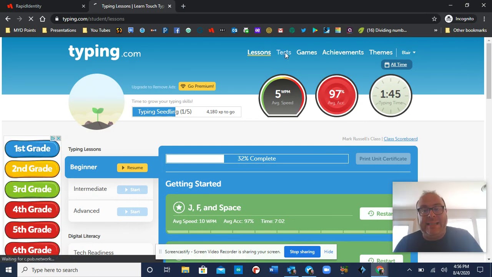
Task: Open Zoom from the taskbar
Action: click(x=327, y=270)
